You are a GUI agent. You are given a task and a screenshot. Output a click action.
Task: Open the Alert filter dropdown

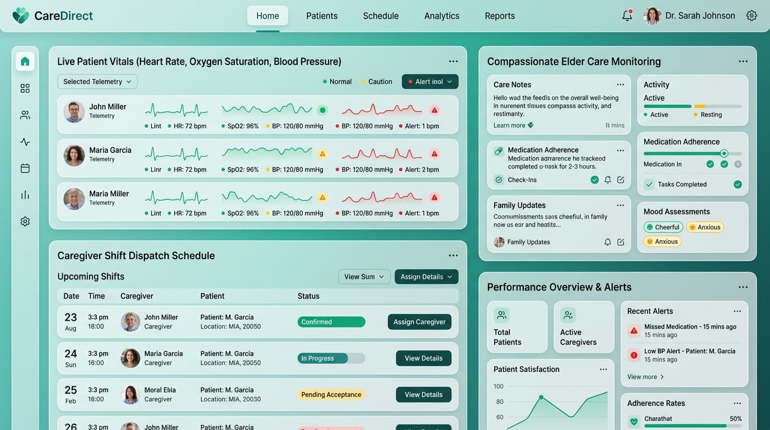coord(430,82)
